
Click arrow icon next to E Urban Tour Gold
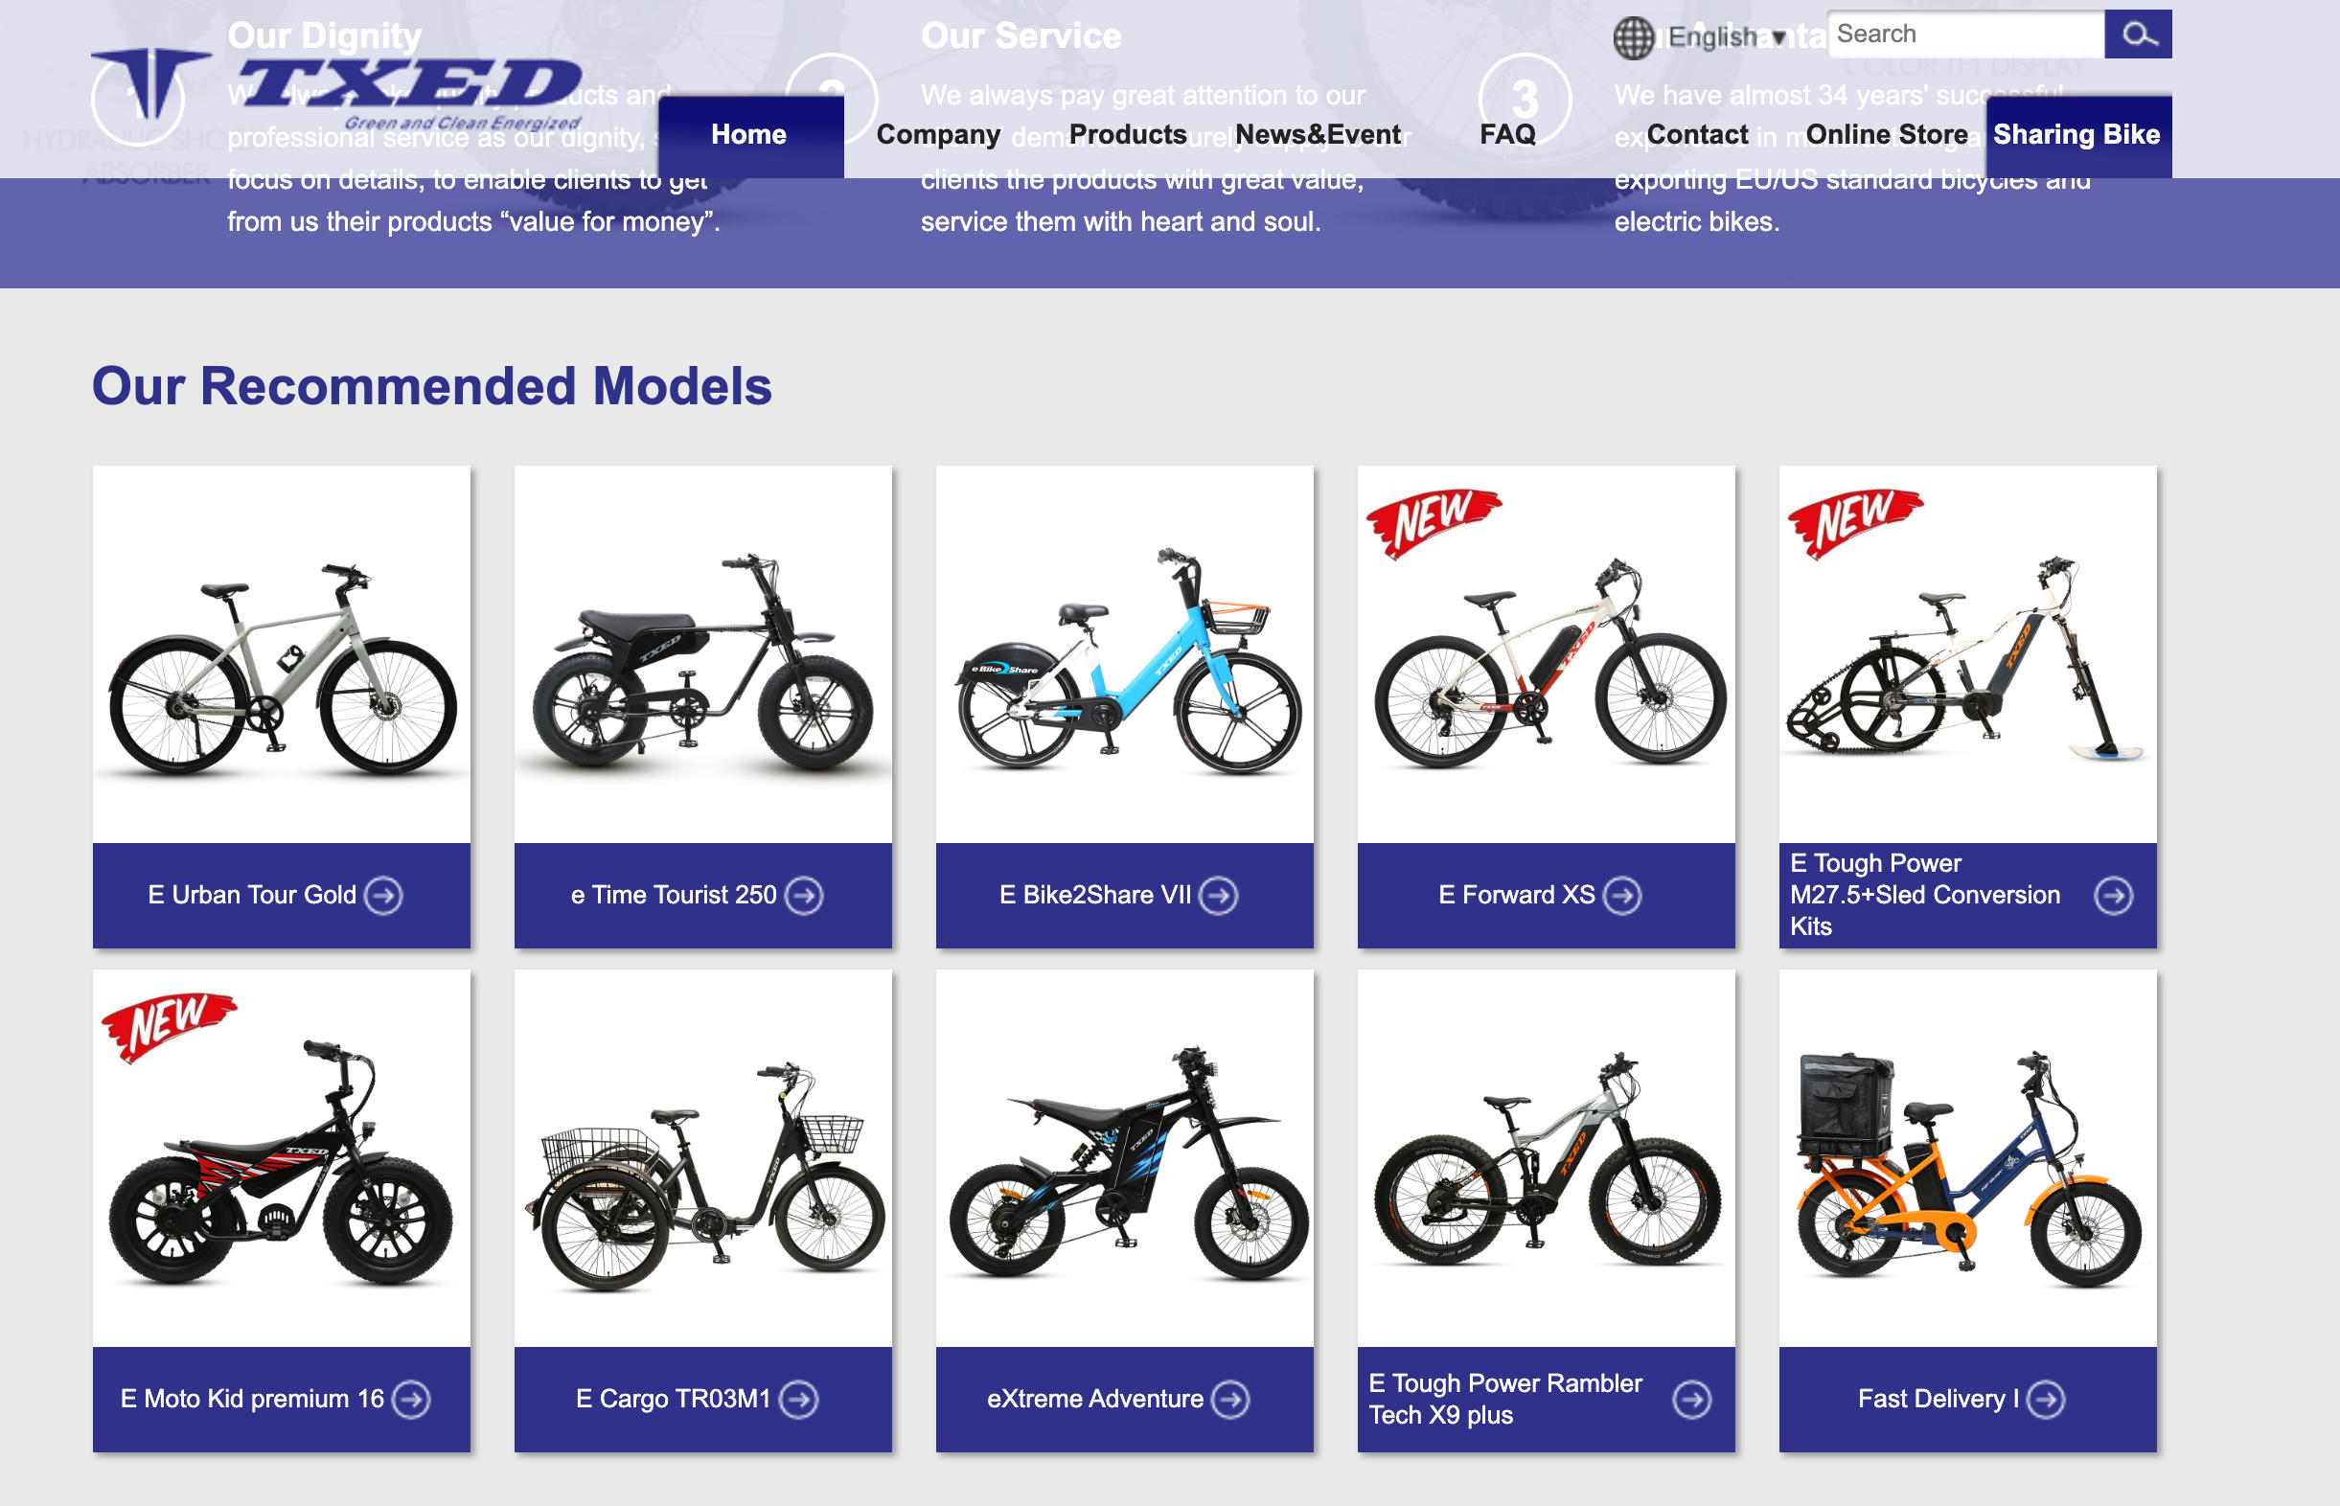pos(383,895)
